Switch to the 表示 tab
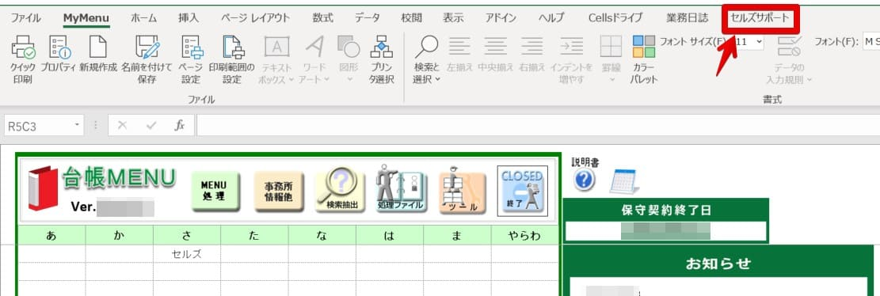880x296 pixels. click(x=454, y=18)
